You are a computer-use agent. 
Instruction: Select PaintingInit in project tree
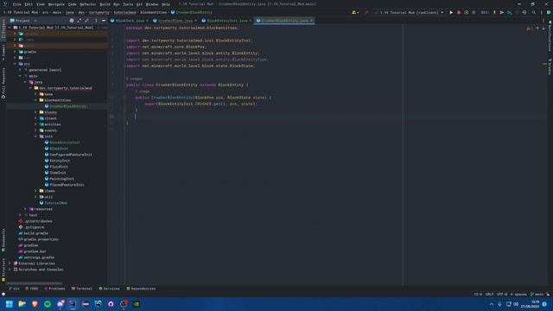[x=61, y=179]
